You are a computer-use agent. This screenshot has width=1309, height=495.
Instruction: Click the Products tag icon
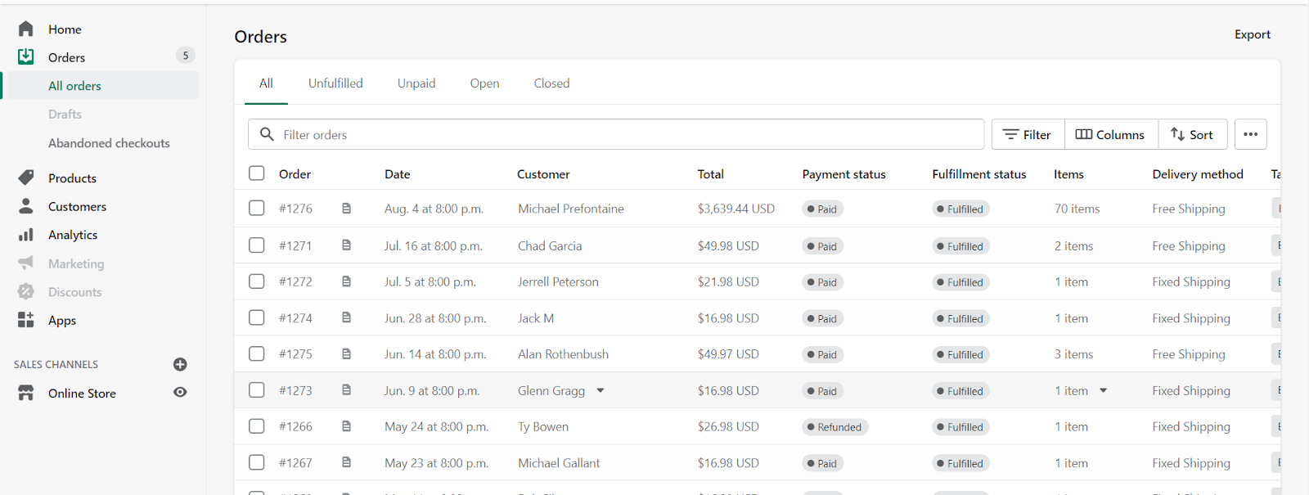pos(26,178)
